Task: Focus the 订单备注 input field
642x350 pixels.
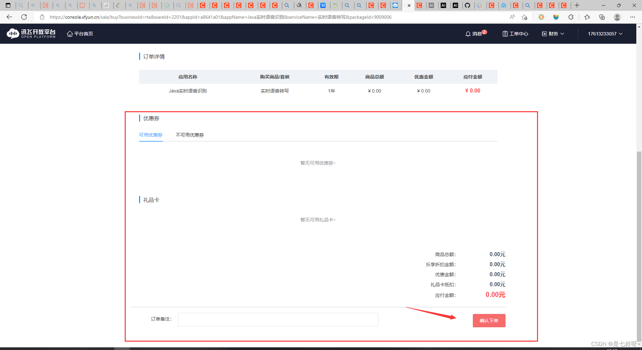Action: point(278,320)
